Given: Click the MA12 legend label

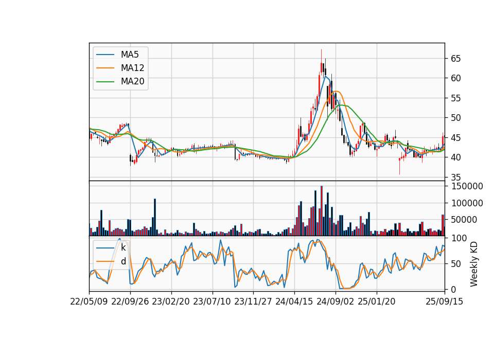Looking at the screenshot, I should click(132, 68).
